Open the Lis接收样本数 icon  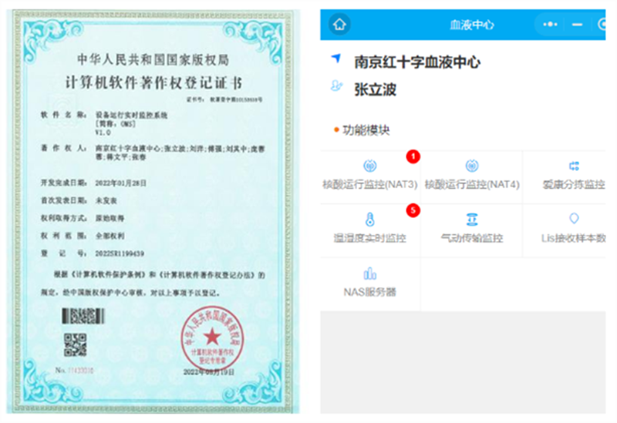[574, 220]
